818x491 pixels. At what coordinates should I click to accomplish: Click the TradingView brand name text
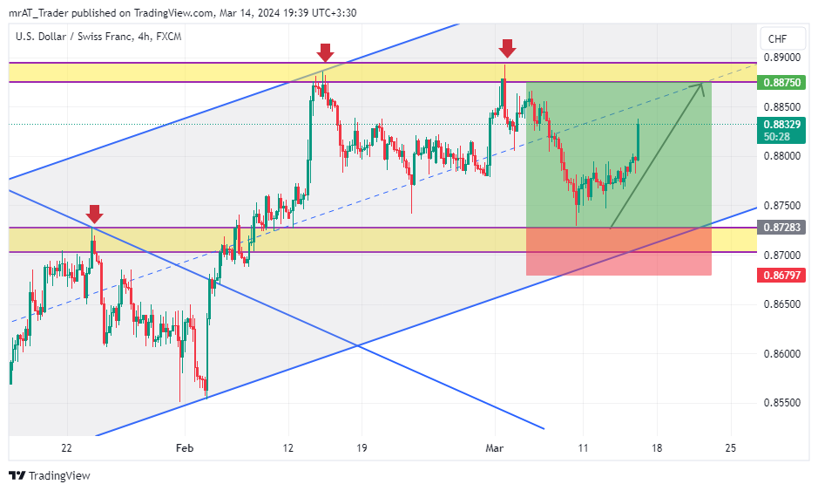tap(59, 475)
